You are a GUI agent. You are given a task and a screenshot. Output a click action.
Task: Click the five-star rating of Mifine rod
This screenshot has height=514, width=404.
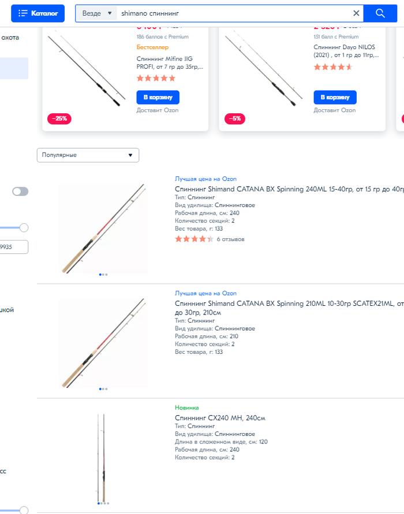coord(156,78)
